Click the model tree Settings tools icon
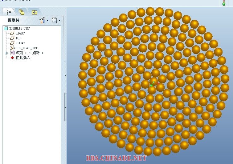Screen dimensions: 233x164 42,20
